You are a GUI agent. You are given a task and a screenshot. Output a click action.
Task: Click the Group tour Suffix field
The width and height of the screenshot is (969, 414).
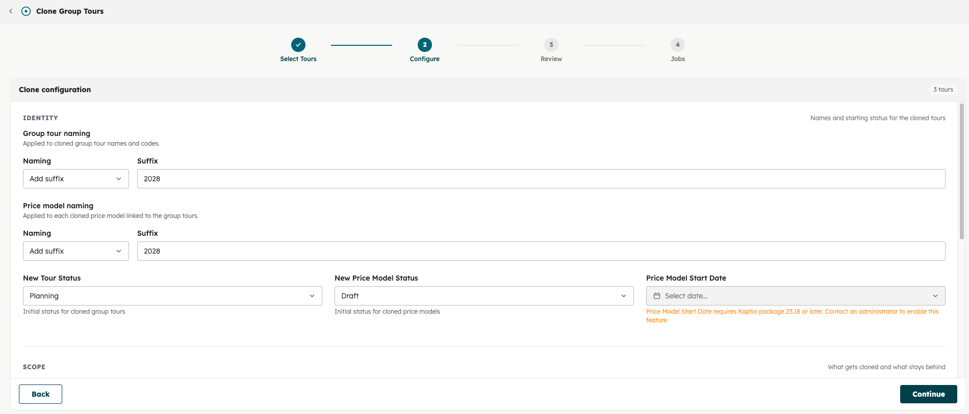pos(541,179)
